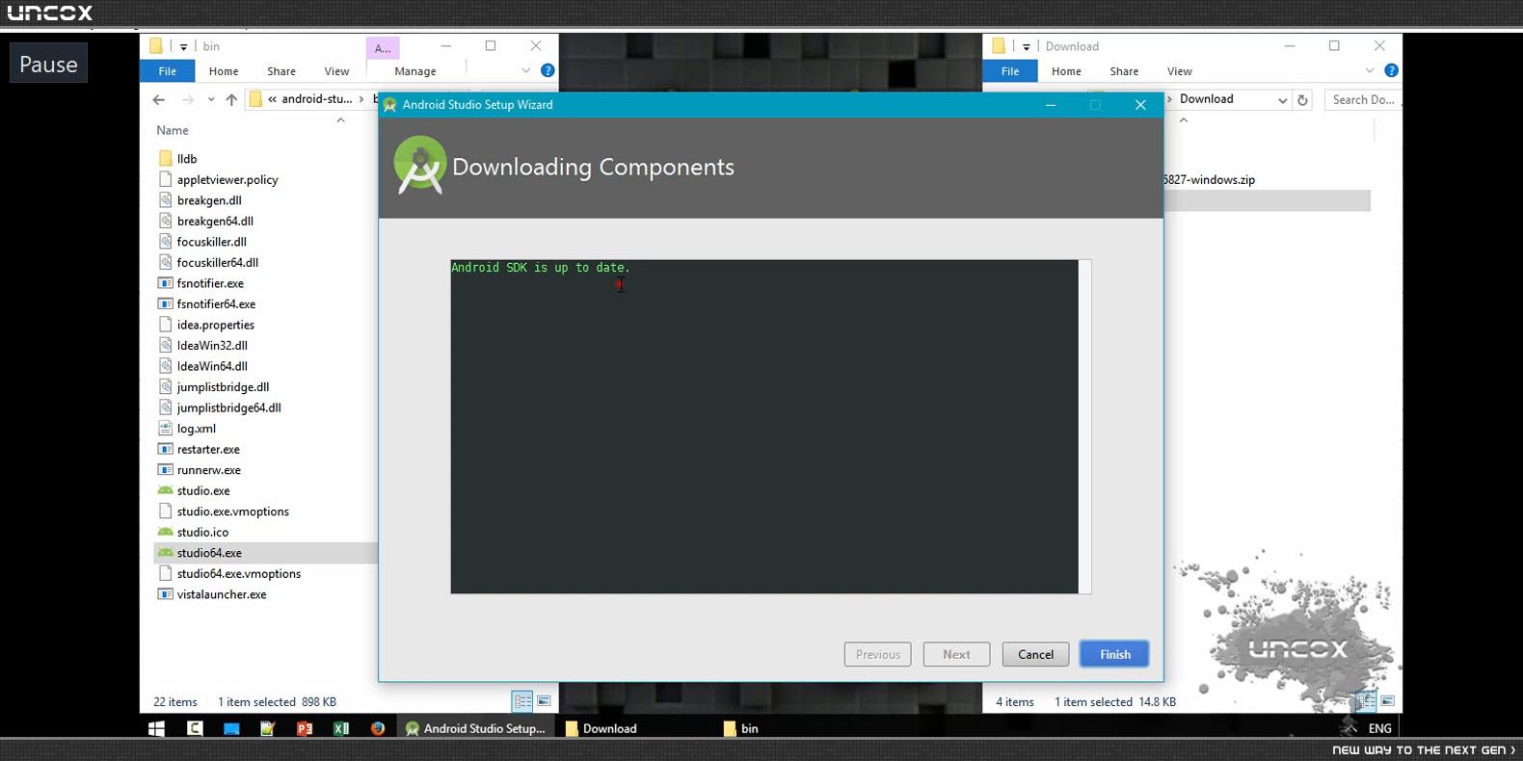Screen dimensions: 1523x761
Task: Switch to Download folder taskbar button
Action: click(601, 728)
